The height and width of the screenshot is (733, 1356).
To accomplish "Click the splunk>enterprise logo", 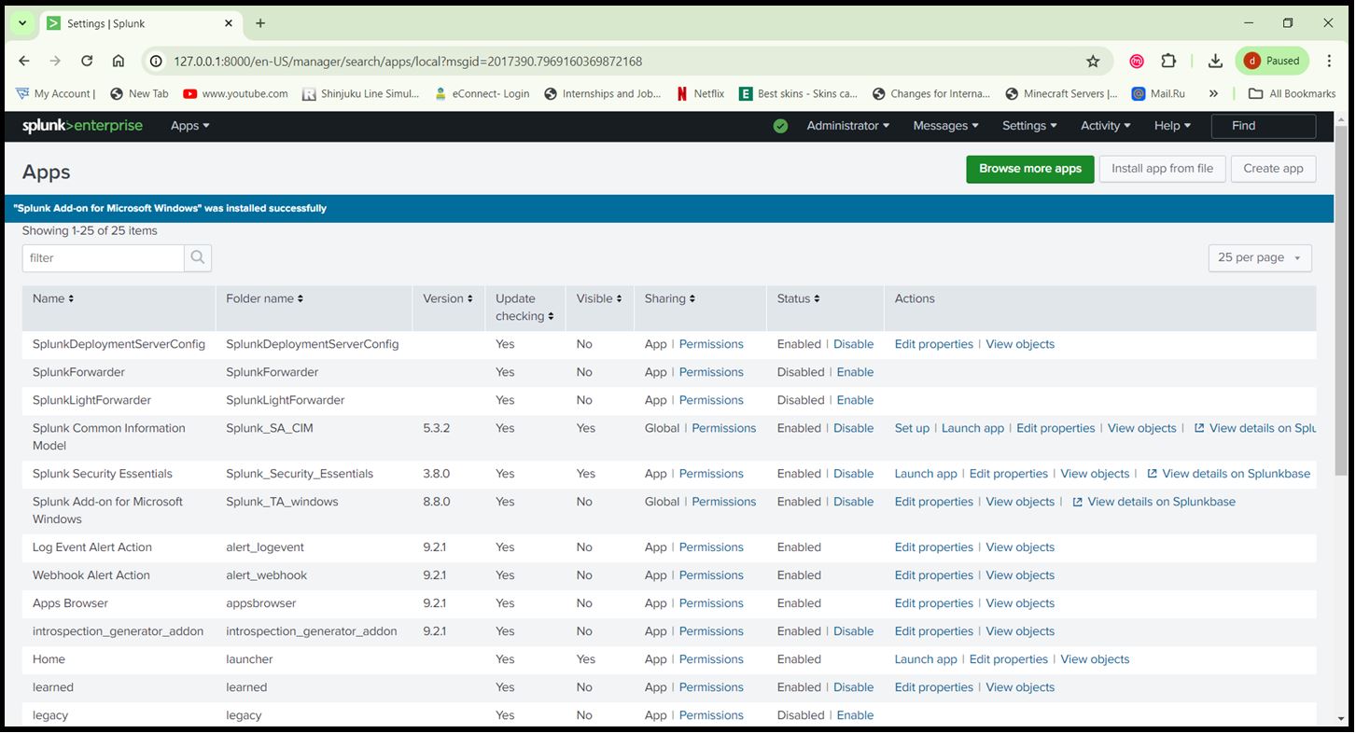I will [82, 126].
